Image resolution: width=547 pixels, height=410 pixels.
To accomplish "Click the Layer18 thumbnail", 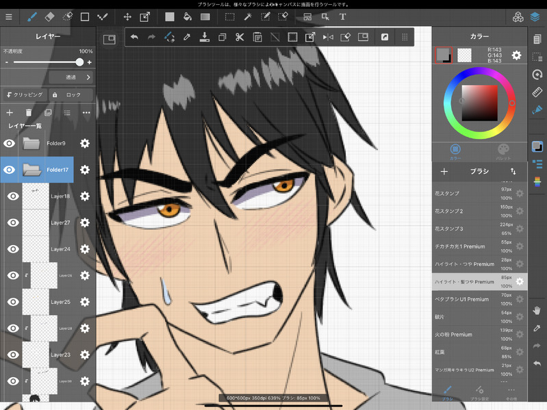I will click(x=36, y=196).
